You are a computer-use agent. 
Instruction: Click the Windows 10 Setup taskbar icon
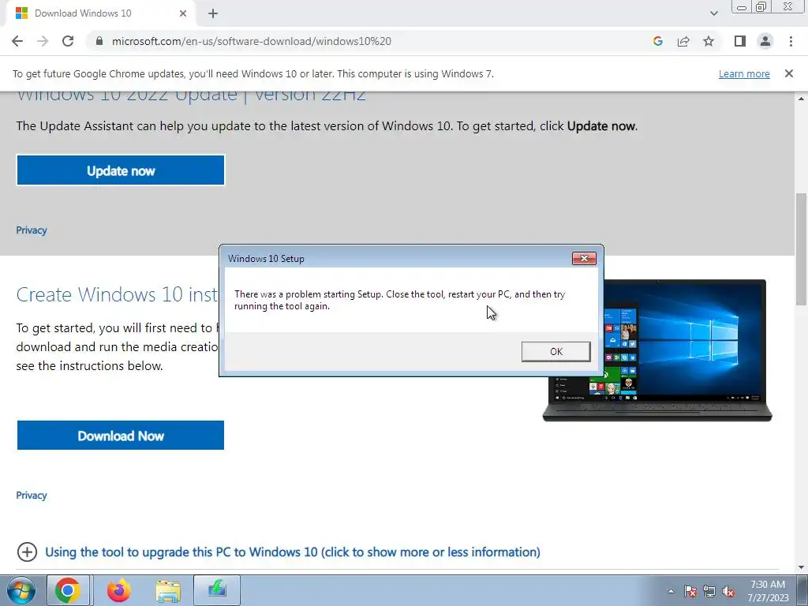pos(217,590)
